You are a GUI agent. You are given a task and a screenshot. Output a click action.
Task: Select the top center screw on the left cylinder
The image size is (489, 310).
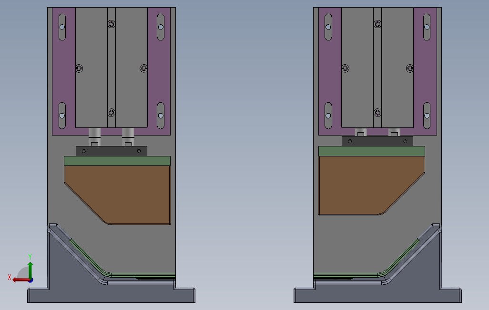pos(112,24)
